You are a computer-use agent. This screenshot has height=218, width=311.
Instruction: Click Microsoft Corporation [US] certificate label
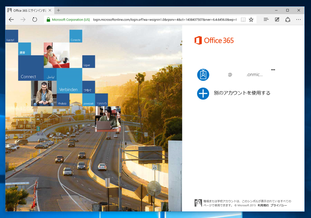pos(71,19)
